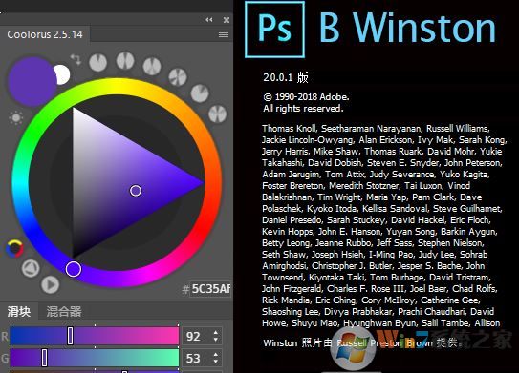This screenshot has height=373, width=519.
Task: Switch to the 滑块 tab
Action: point(19,311)
